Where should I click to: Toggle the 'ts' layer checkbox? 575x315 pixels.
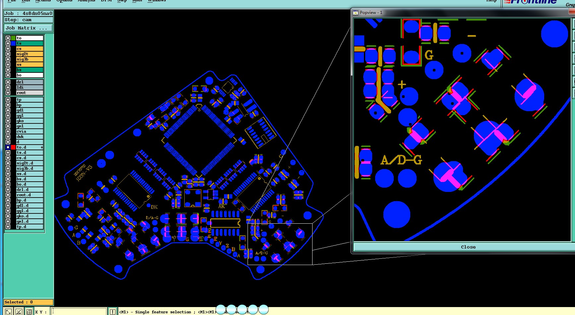point(8,43)
